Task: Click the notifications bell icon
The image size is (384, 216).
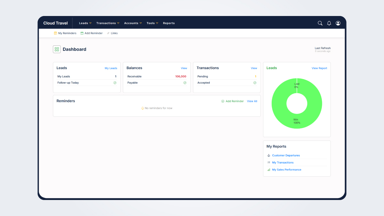Action: [x=329, y=23]
